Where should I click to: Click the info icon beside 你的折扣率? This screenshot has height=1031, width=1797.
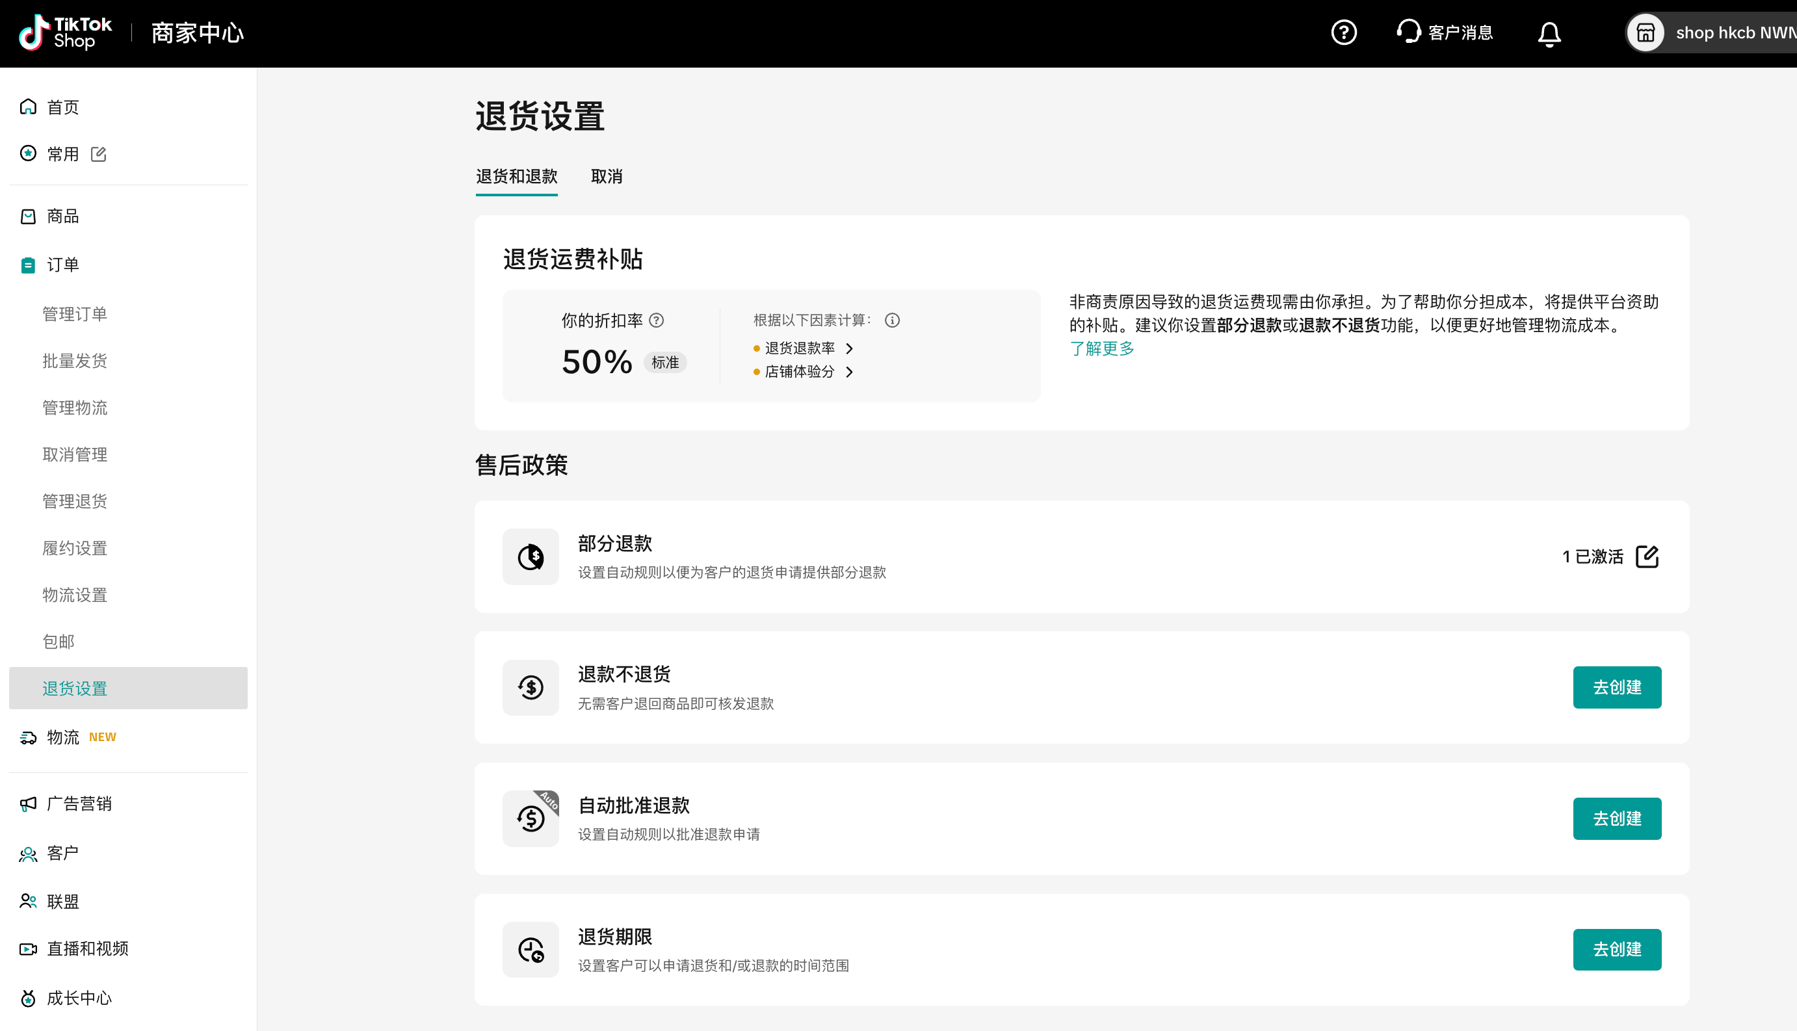pyautogui.click(x=657, y=320)
